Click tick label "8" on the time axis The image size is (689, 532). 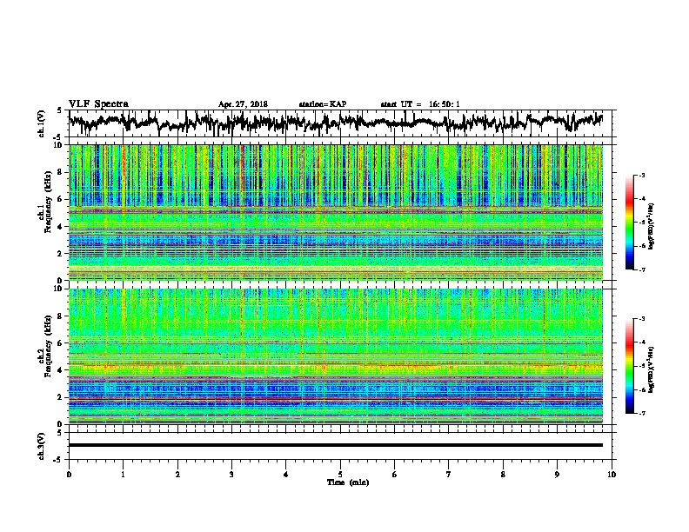click(x=503, y=475)
